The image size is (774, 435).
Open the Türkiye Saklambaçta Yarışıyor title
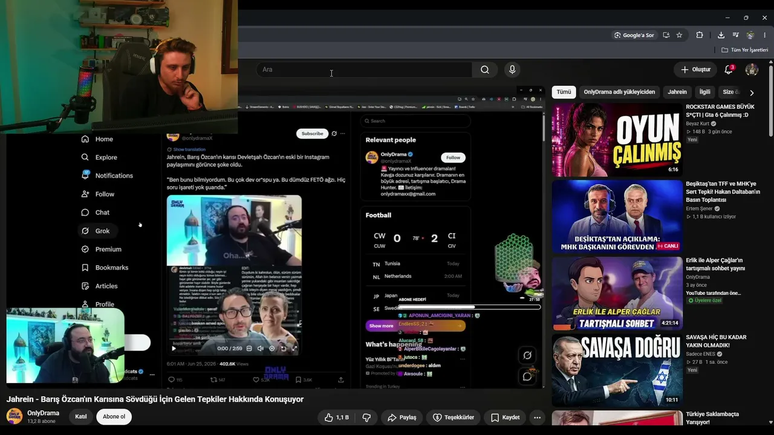pos(712,418)
